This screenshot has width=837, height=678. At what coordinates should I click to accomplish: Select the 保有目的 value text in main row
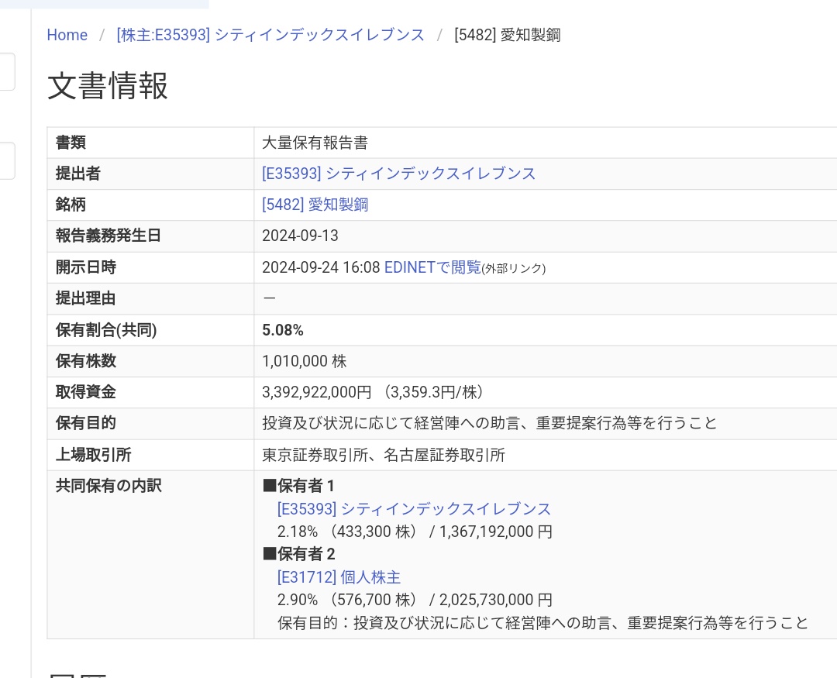tap(490, 423)
